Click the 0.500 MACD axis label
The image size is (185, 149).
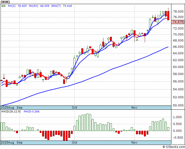pyautogui.click(x=177, y=124)
